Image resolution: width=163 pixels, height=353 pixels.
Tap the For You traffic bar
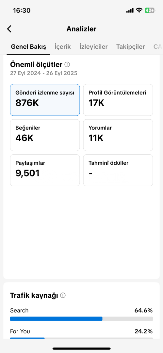pos(82,338)
